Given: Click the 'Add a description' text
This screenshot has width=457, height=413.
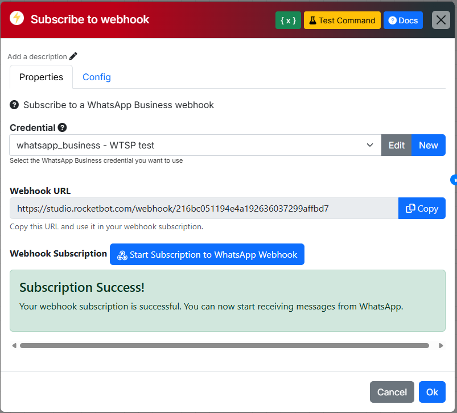Looking at the screenshot, I should (x=38, y=56).
